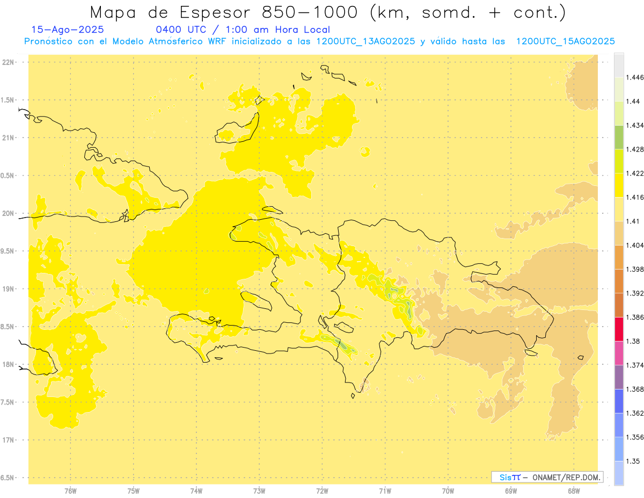The image size is (644, 498).
Task: Click the legend value '1.446'
Action: click(x=634, y=77)
